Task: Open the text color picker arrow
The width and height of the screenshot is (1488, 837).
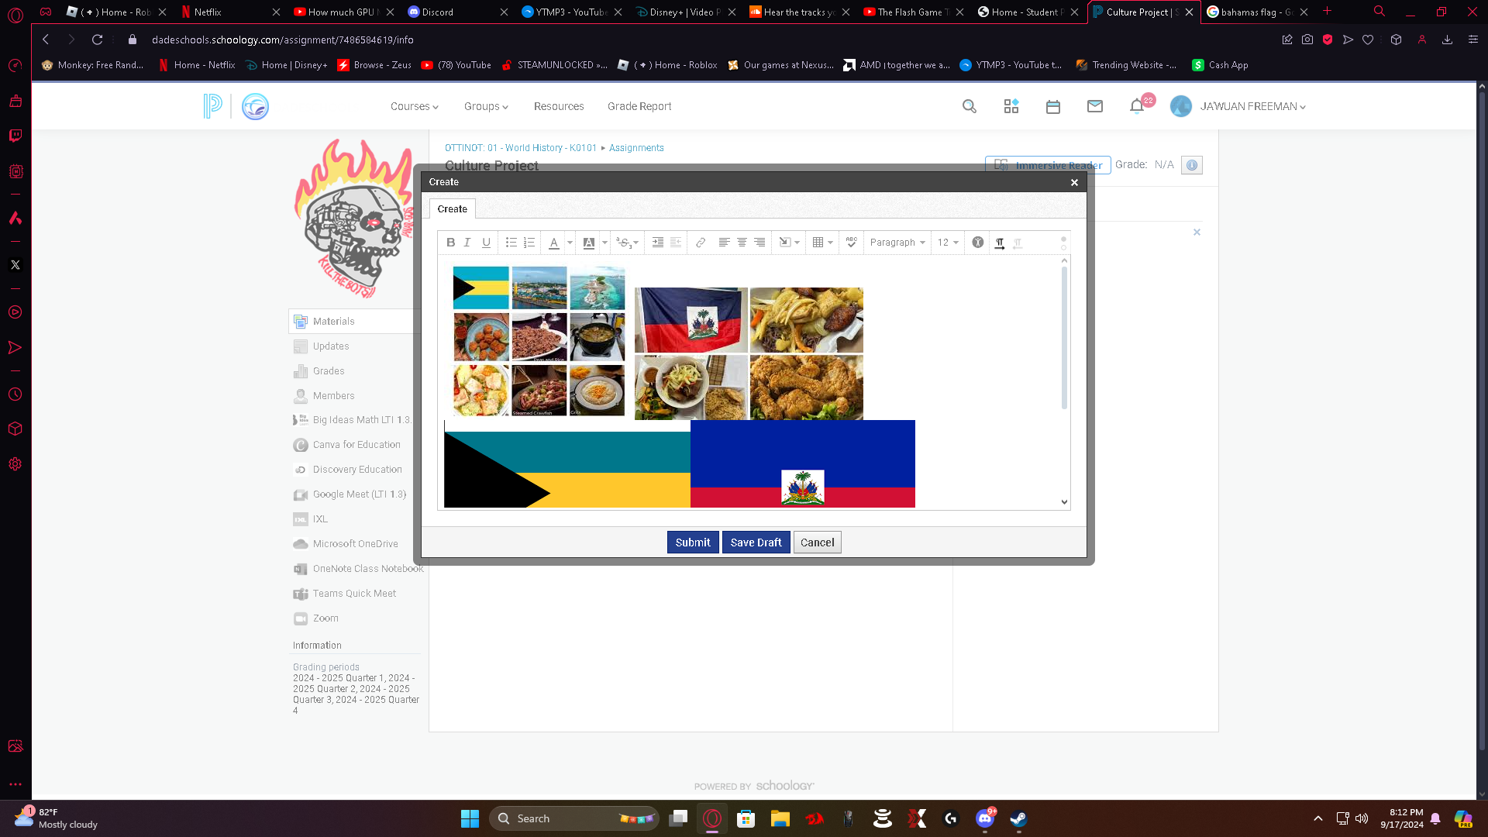Action: (570, 243)
